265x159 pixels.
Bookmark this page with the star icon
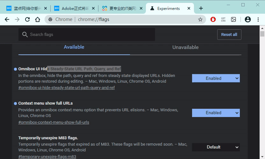pyautogui.click(x=200, y=20)
